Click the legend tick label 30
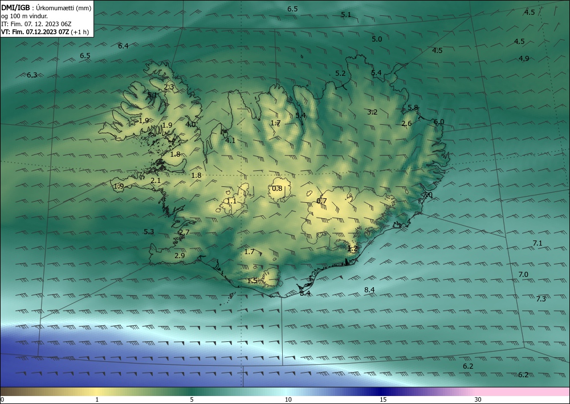The height and width of the screenshot is (404, 570). tap(478, 399)
